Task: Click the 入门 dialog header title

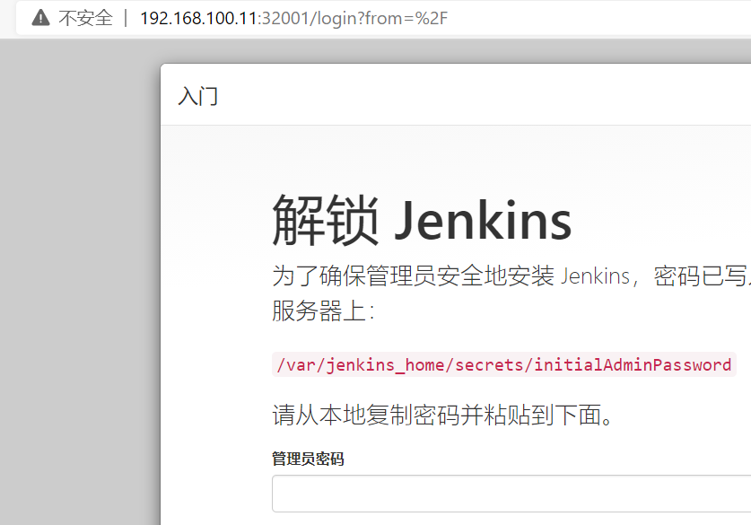Action: point(197,96)
